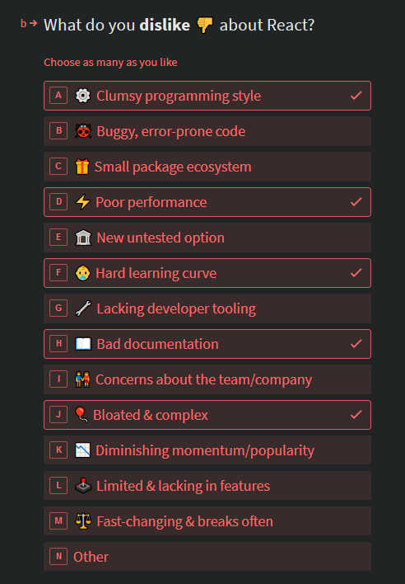Viewport: 405px width, 584px height.
Task: Untick the Clumsy programming style checkmark
Action: pos(356,96)
